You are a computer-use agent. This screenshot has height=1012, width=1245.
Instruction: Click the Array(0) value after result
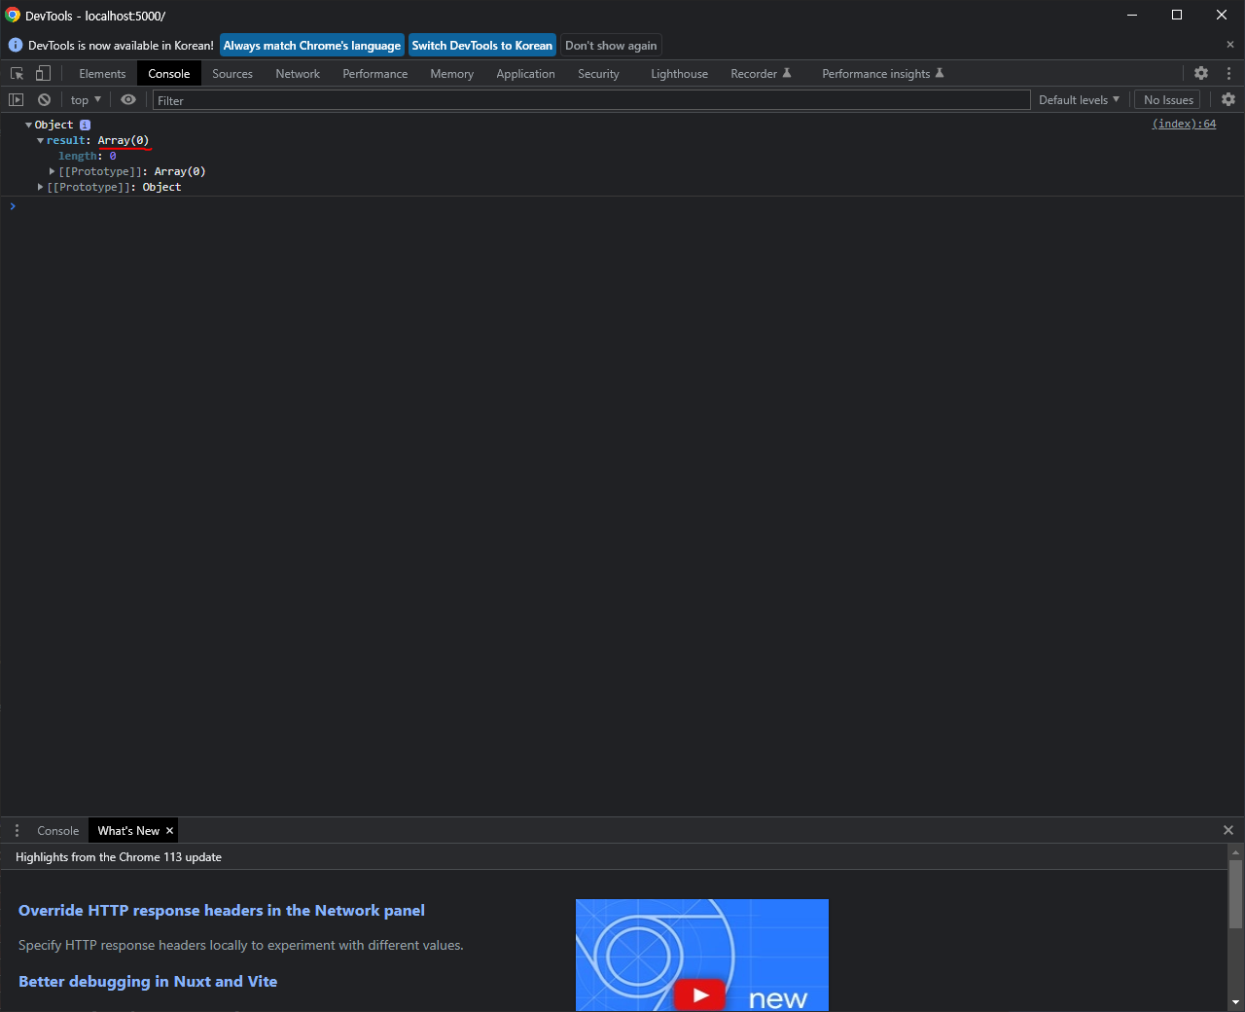coord(124,140)
